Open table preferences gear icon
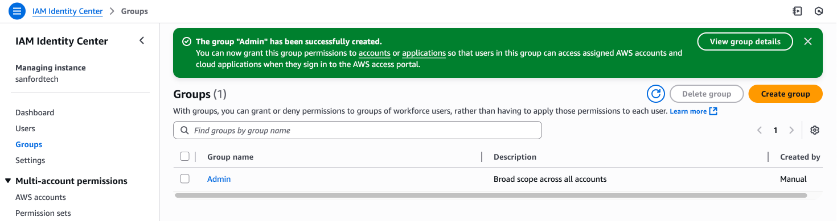The width and height of the screenshot is (837, 221). pyautogui.click(x=815, y=130)
